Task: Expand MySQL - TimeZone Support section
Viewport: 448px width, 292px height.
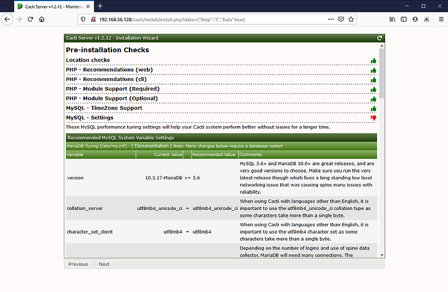Action: (x=104, y=108)
